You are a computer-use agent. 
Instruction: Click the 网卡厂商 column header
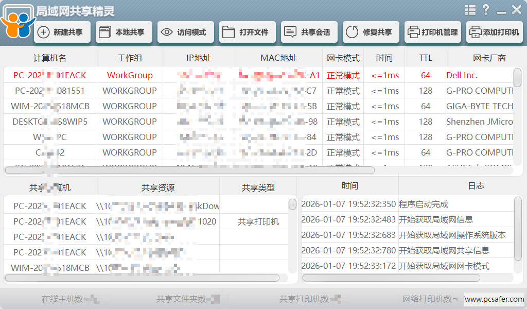[x=489, y=58]
